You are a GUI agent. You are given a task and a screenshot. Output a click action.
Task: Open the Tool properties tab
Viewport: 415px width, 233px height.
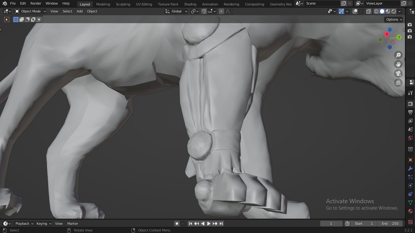[x=410, y=93]
